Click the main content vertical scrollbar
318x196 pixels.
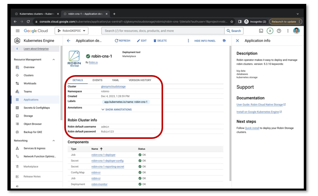coord(230,113)
